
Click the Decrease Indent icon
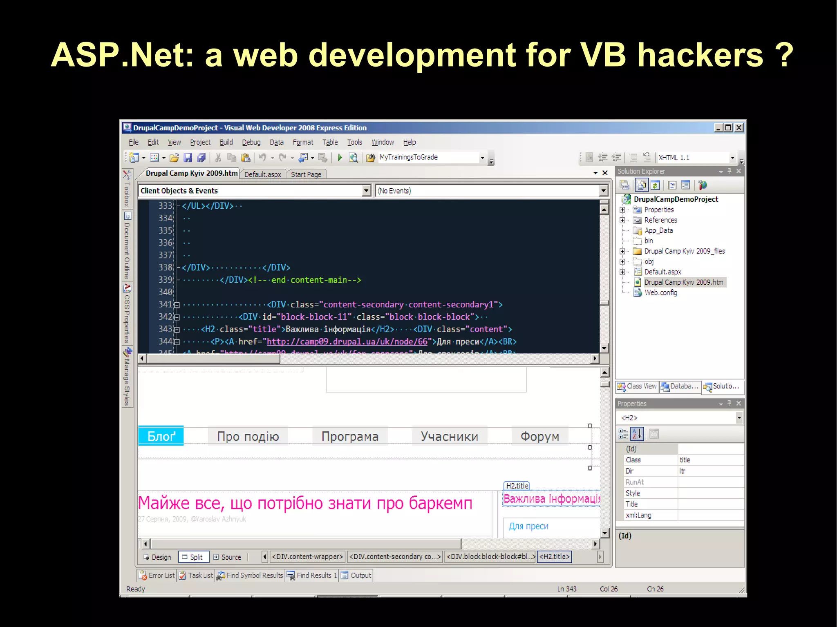pyautogui.click(x=603, y=158)
